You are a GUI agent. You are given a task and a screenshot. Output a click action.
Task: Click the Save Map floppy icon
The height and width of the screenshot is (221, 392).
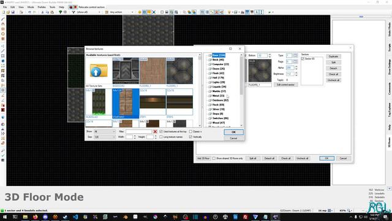pos(13,12)
